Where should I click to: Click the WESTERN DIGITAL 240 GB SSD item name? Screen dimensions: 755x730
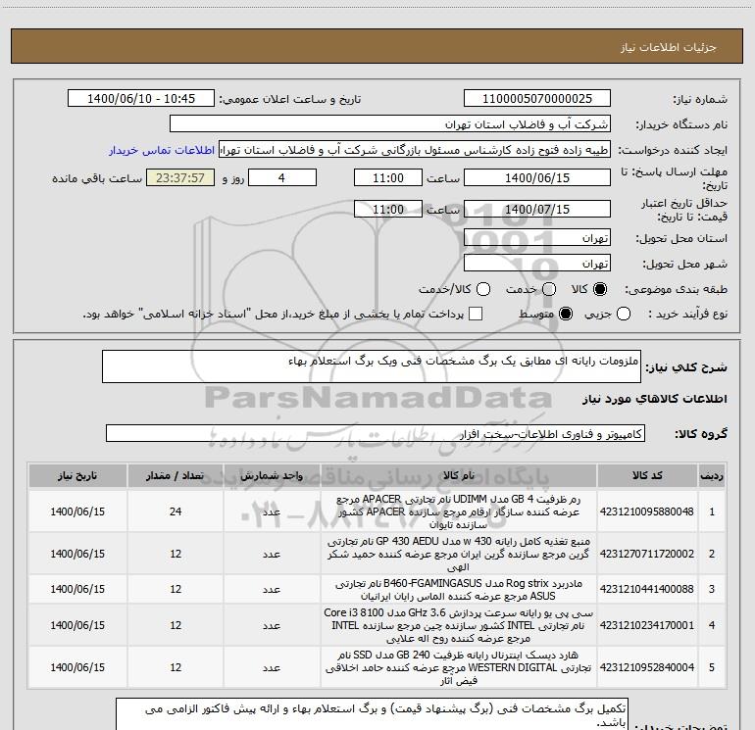459,667
